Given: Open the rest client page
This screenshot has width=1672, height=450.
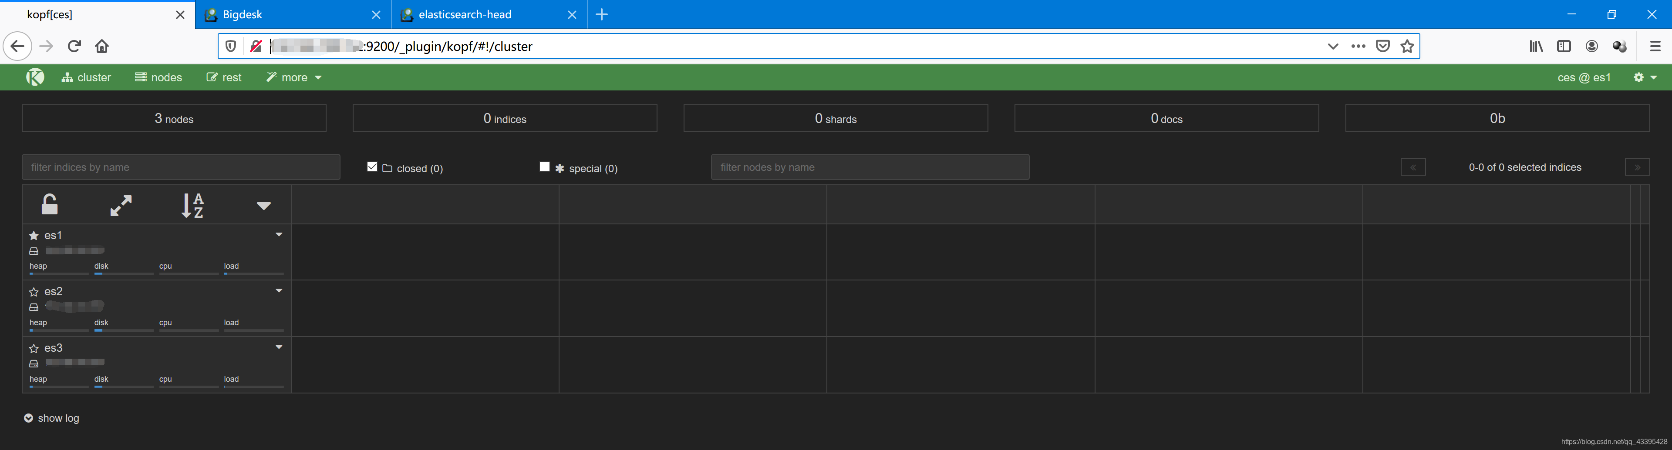Looking at the screenshot, I should 224,77.
